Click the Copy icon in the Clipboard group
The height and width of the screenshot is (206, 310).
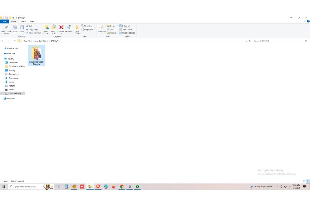coord(15,29)
